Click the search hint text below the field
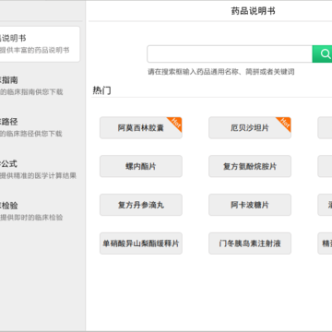This screenshot has width=332, height=332. pos(221,72)
